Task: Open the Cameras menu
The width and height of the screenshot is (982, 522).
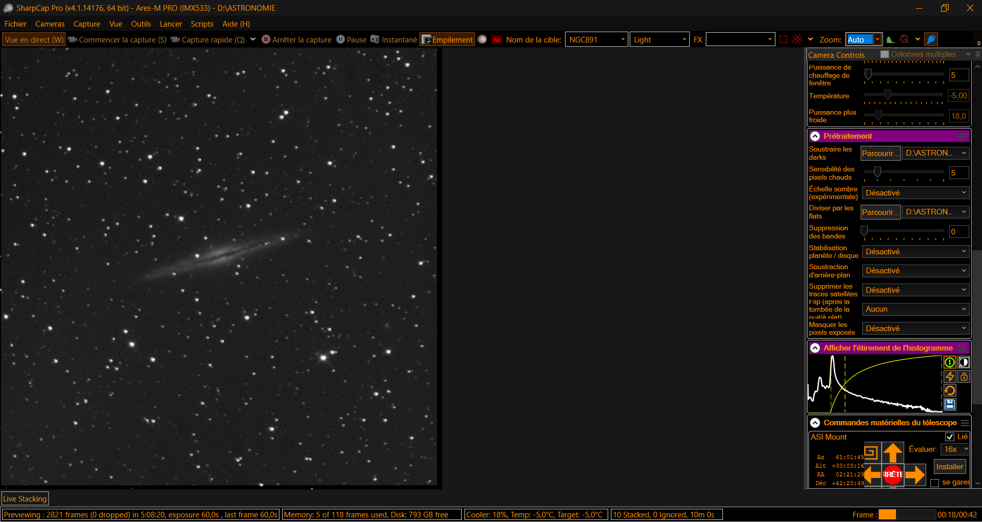Action: point(50,24)
